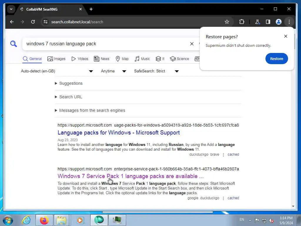Click the magnifier search icon

(14, 44)
